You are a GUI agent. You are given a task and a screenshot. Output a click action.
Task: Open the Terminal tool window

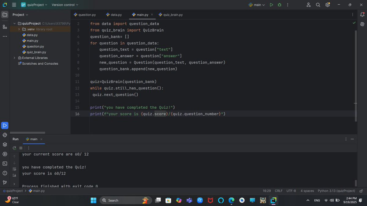5,164
